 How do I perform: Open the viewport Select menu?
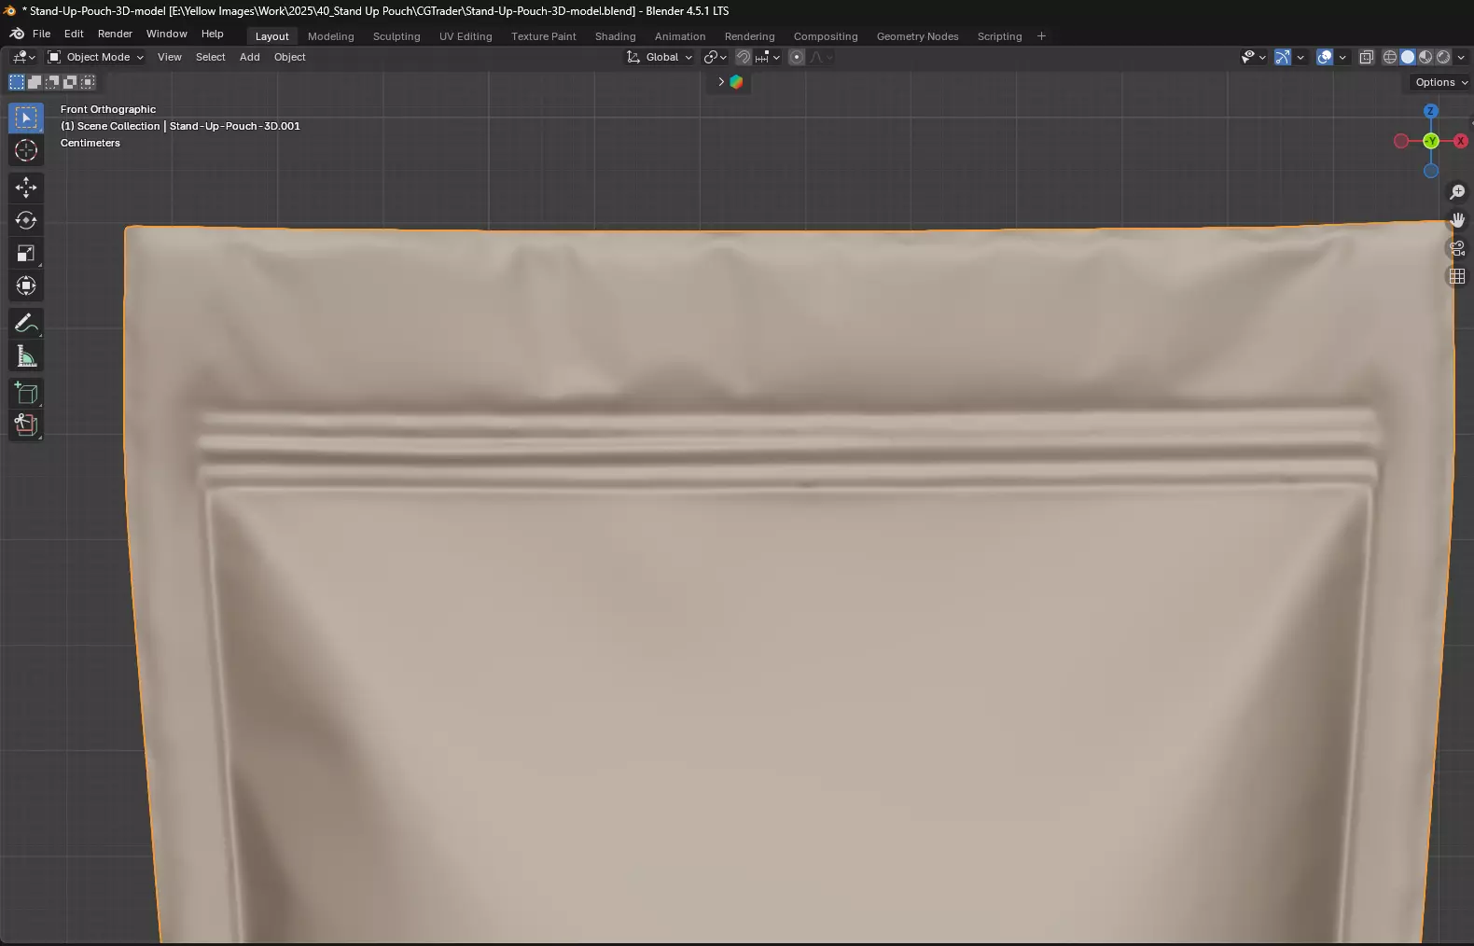(210, 57)
